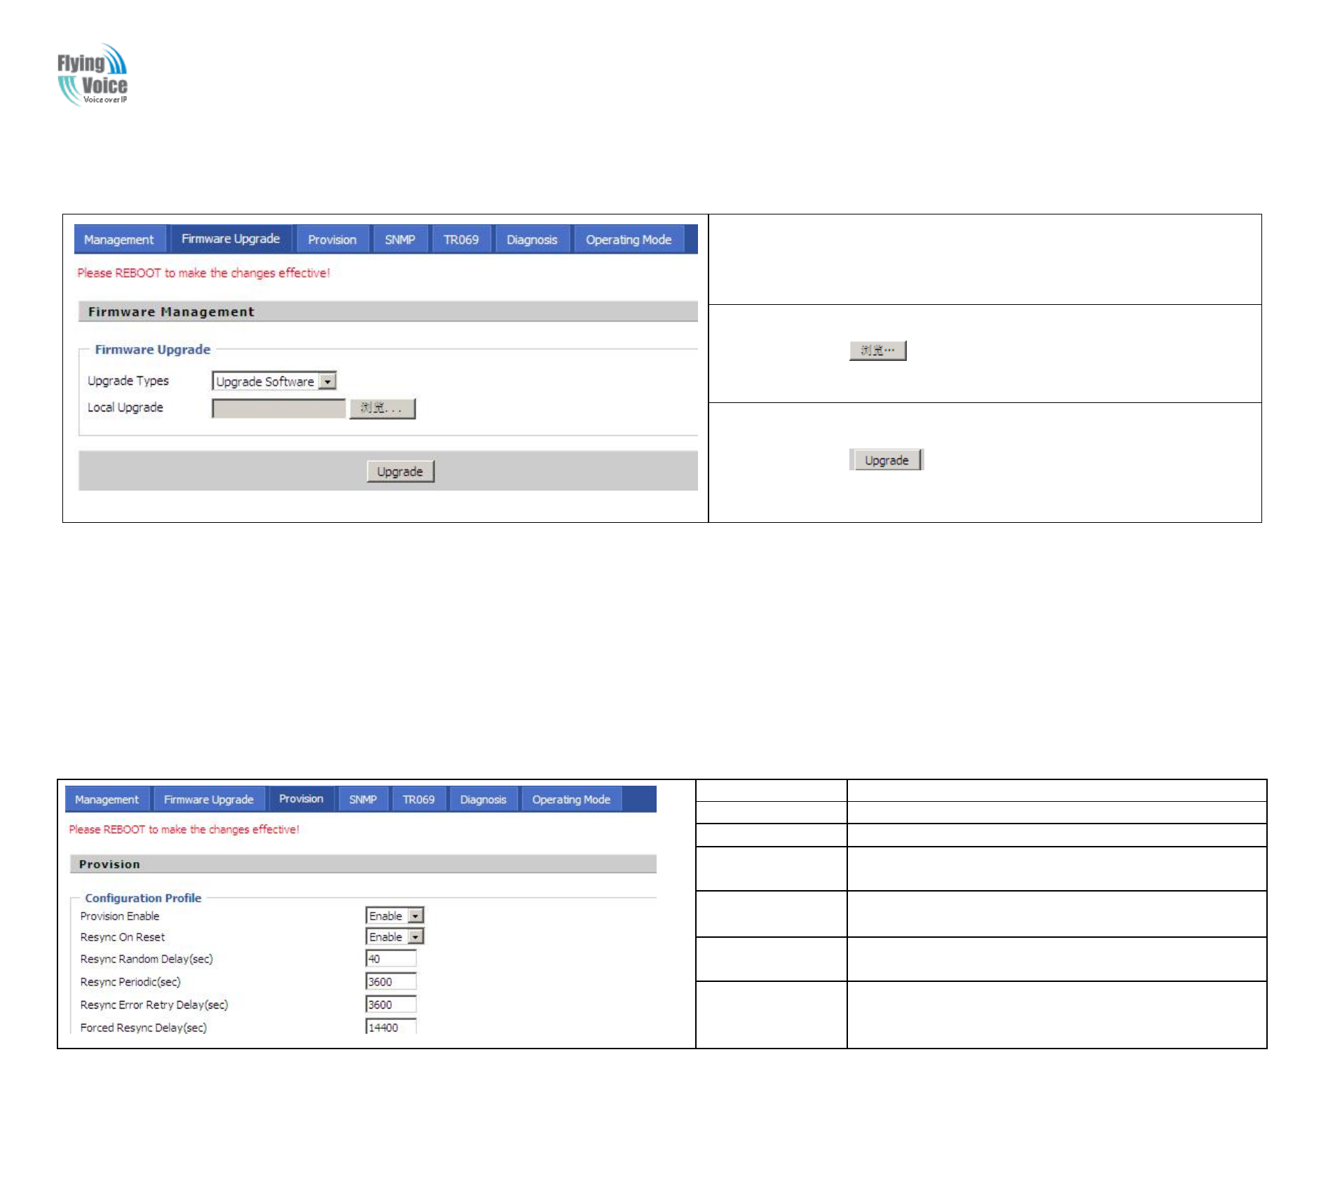Click Browse button next to Local Upgrade field
This screenshot has height=1181, width=1328.
pos(383,409)
